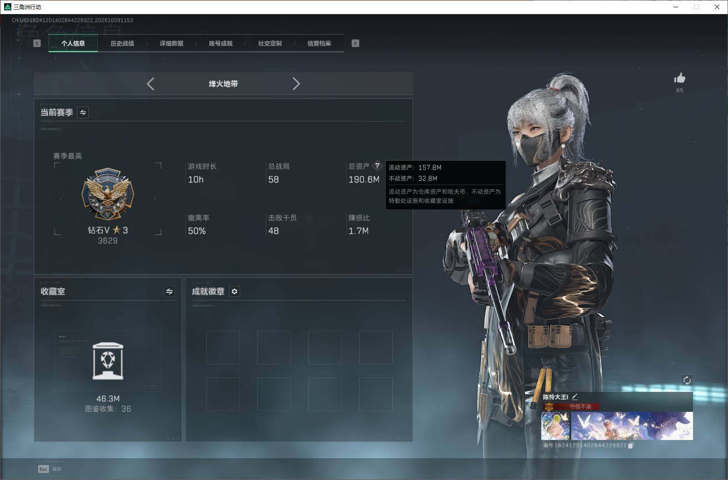Give a thumbs-up like
Screen dimensions: 728x480
tap(680, 78)
